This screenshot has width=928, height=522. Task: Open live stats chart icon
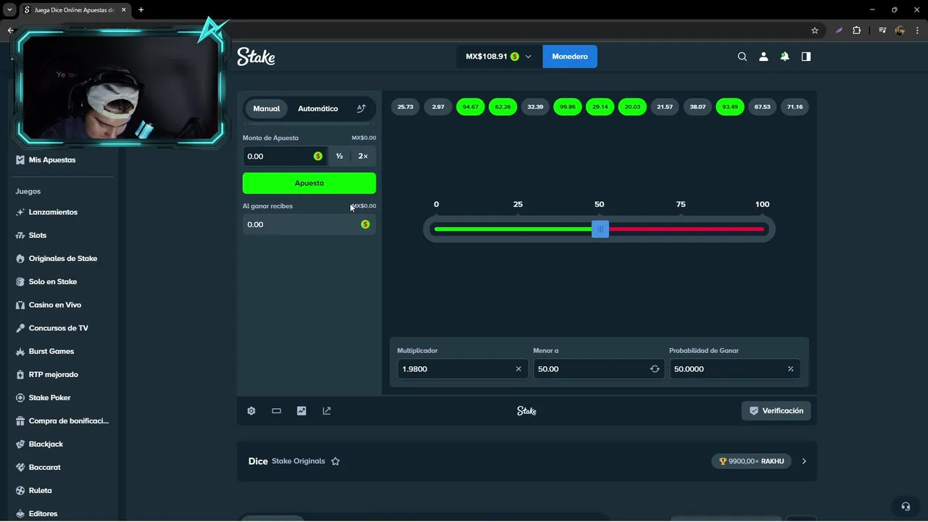(x=302, y=410)
